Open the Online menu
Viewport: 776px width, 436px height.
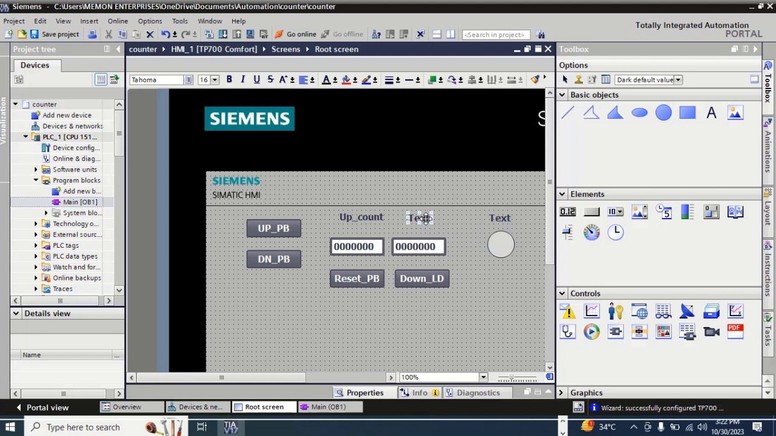(118, 21)
